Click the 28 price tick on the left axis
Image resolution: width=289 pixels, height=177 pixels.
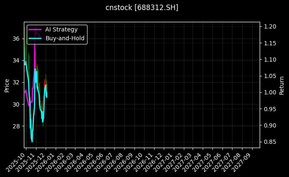coord(16,126)
